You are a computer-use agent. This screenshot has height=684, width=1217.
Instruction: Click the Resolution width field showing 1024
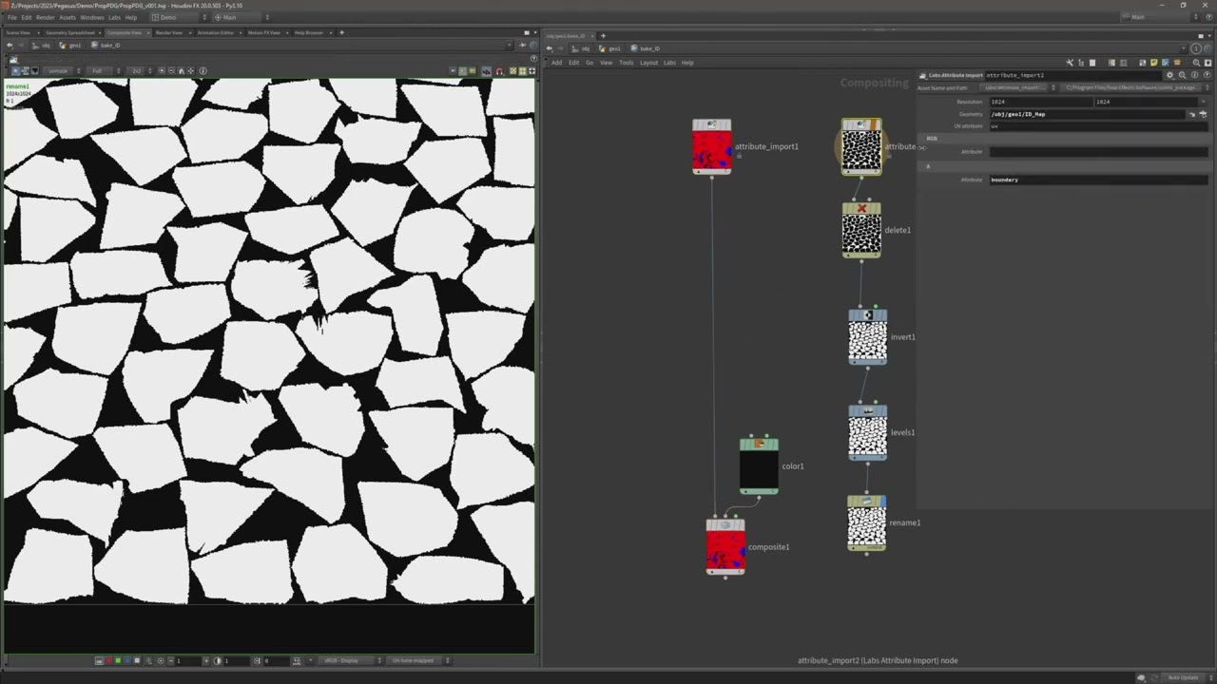(x=1038, y=102)
